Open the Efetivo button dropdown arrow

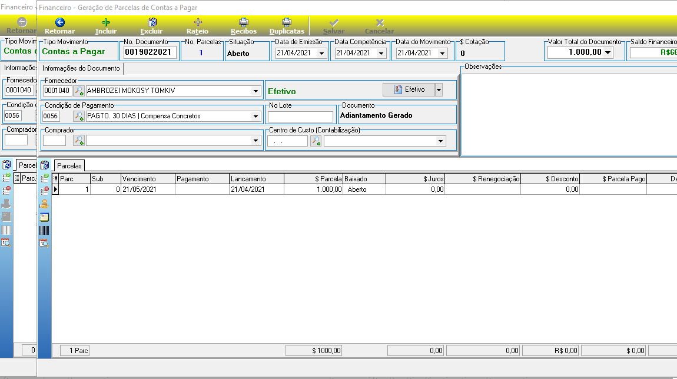(x=439, y=90)
